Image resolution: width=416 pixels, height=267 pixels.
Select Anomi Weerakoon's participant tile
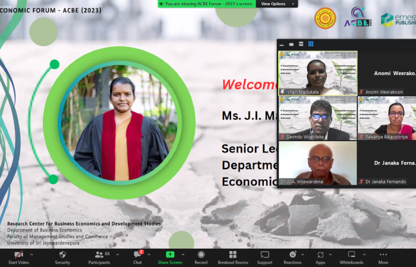tap(387, 73)
